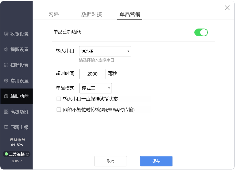Open the 扫码设置 scan icon
This screenshot has width=236, height=170.
click(x=6, y=65)
